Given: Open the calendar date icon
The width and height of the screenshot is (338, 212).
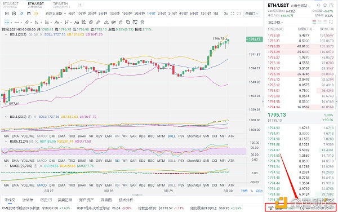Looking at the screenshot, I should click(x=29, y=14).
